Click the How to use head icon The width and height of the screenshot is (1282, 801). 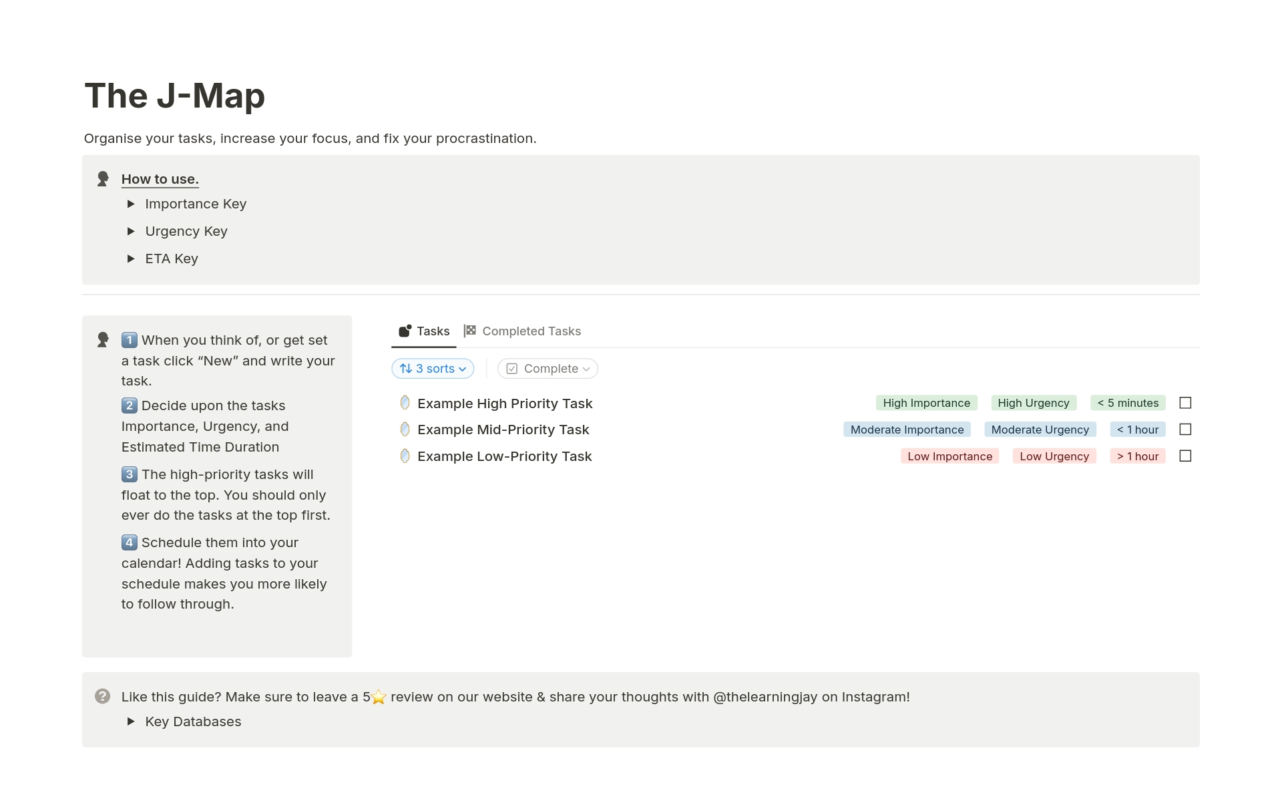click(x=103, y=178)
